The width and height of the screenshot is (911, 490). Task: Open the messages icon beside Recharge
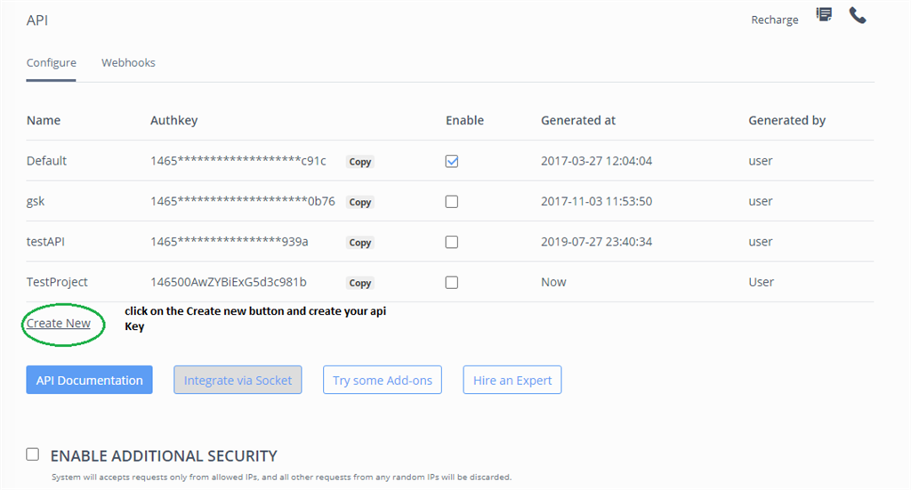coord(825,15)
